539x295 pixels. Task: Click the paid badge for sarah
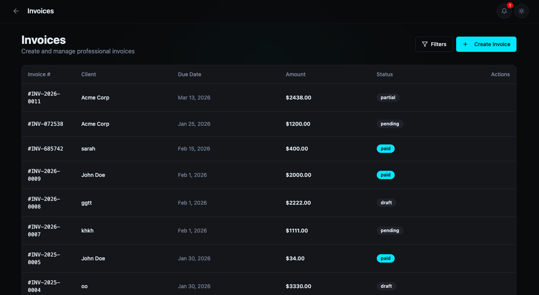386,149
